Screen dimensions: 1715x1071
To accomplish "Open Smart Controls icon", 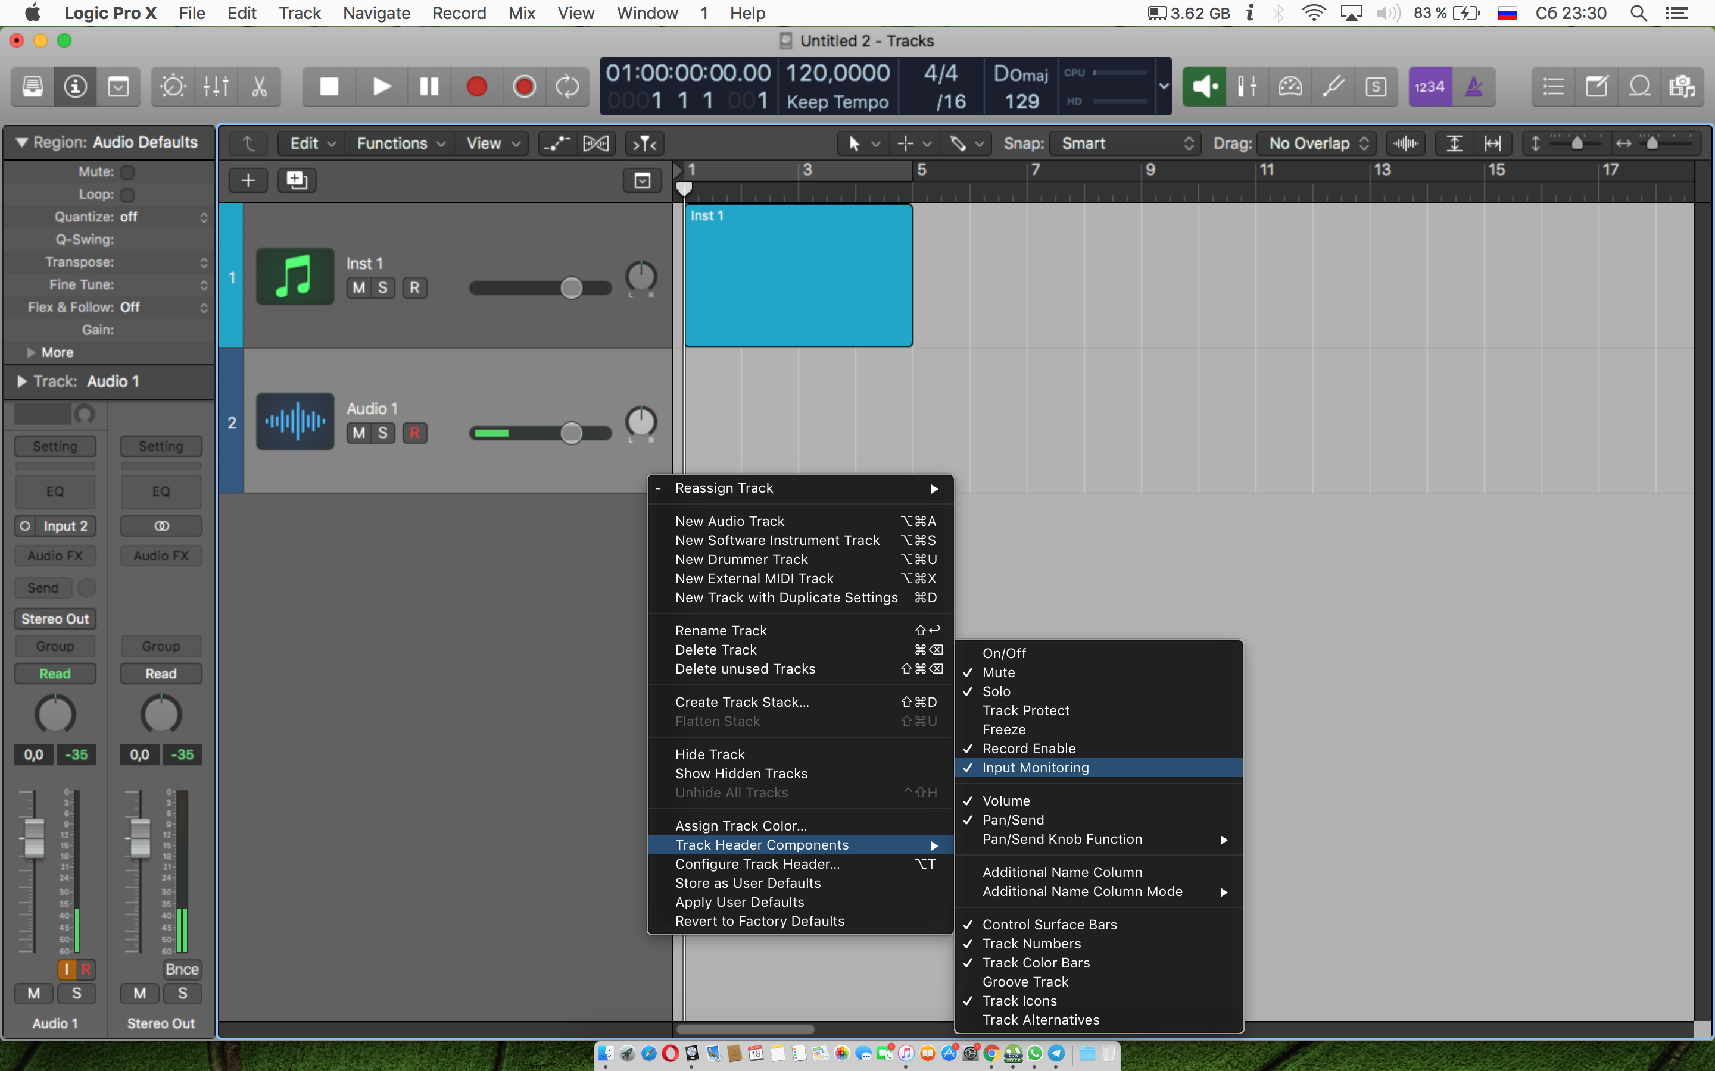I will point(172,86).
